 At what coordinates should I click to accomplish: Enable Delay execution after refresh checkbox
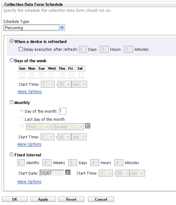point(20,49)
